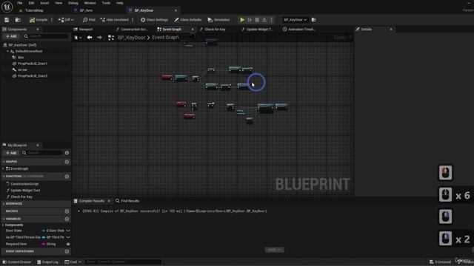Viewport: 474px width, 266px height.
Task: Toggle Required Item variable visibility eye
Action: [68, 245]
